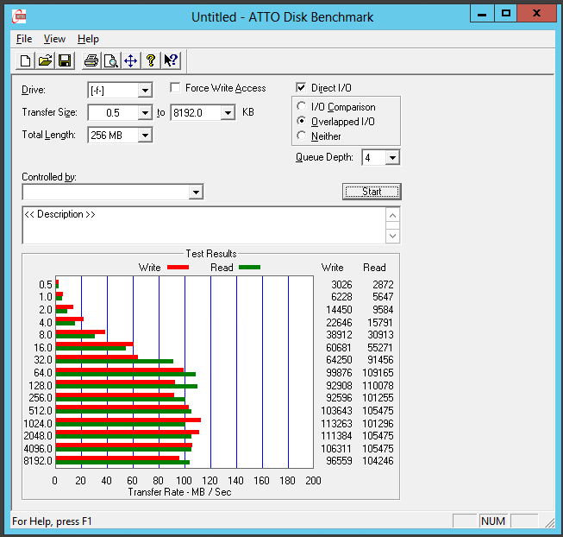Activate context help pointer icon
The width and height of the screenshot is (563, 537).
(171, 60)
